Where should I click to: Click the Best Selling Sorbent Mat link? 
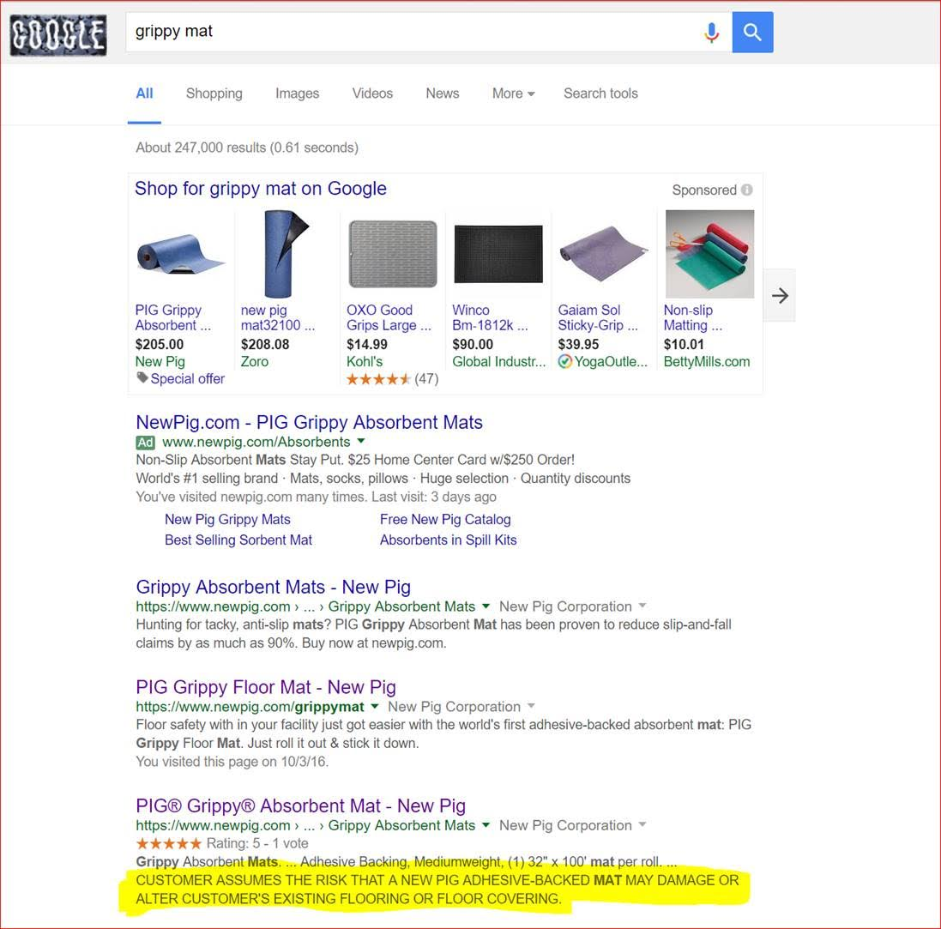point(238,540)
